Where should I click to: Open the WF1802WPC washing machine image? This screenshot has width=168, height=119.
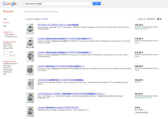pyautogui.click(x=30, y=56)
